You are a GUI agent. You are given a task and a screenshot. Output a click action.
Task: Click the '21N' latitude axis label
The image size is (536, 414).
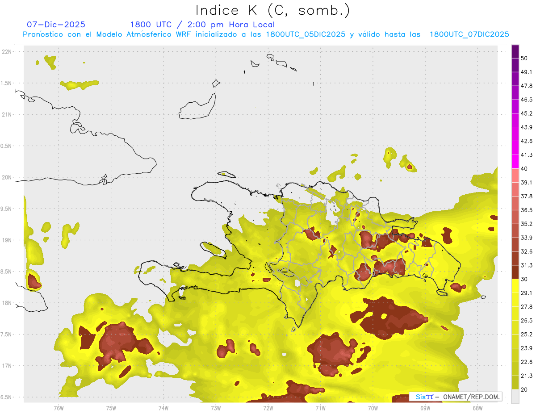point(7,114)
